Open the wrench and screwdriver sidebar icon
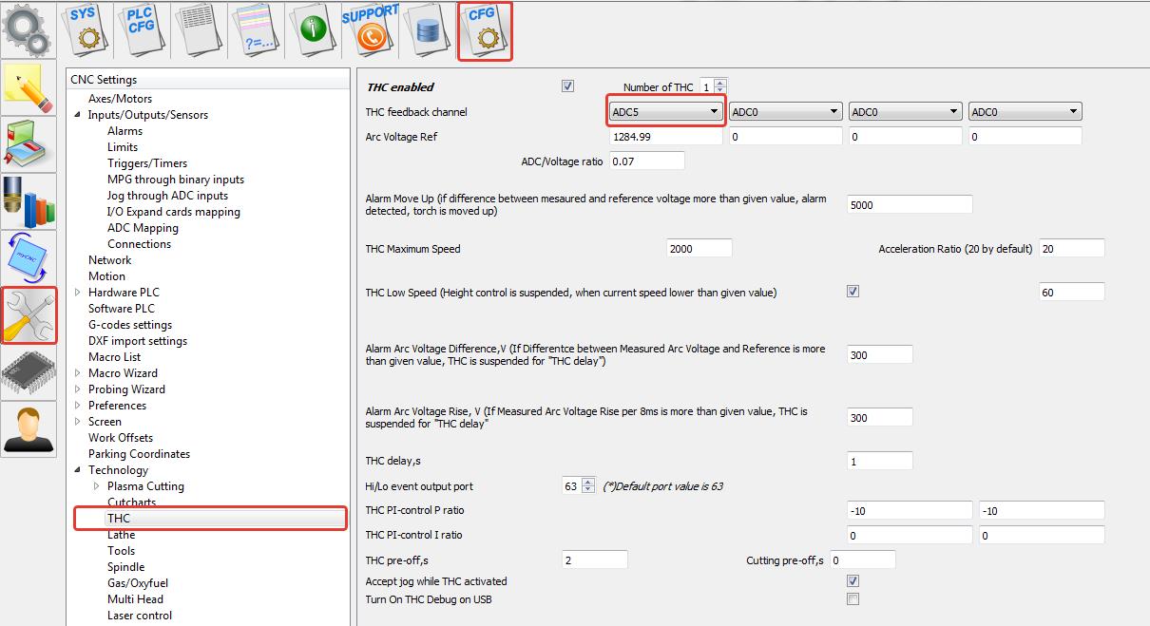1150x626 pixels. [x=29, y=315]
